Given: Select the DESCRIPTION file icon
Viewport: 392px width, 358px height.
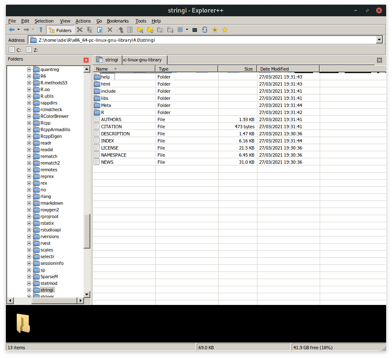Looking at the screenshot, I should (x=97, y=133).
